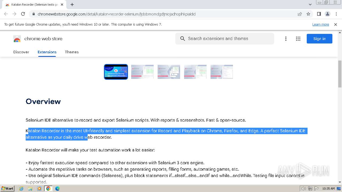Open Chrome's three-dot menu
Screen dimensions: 342x192
click(x=336, y=14)
